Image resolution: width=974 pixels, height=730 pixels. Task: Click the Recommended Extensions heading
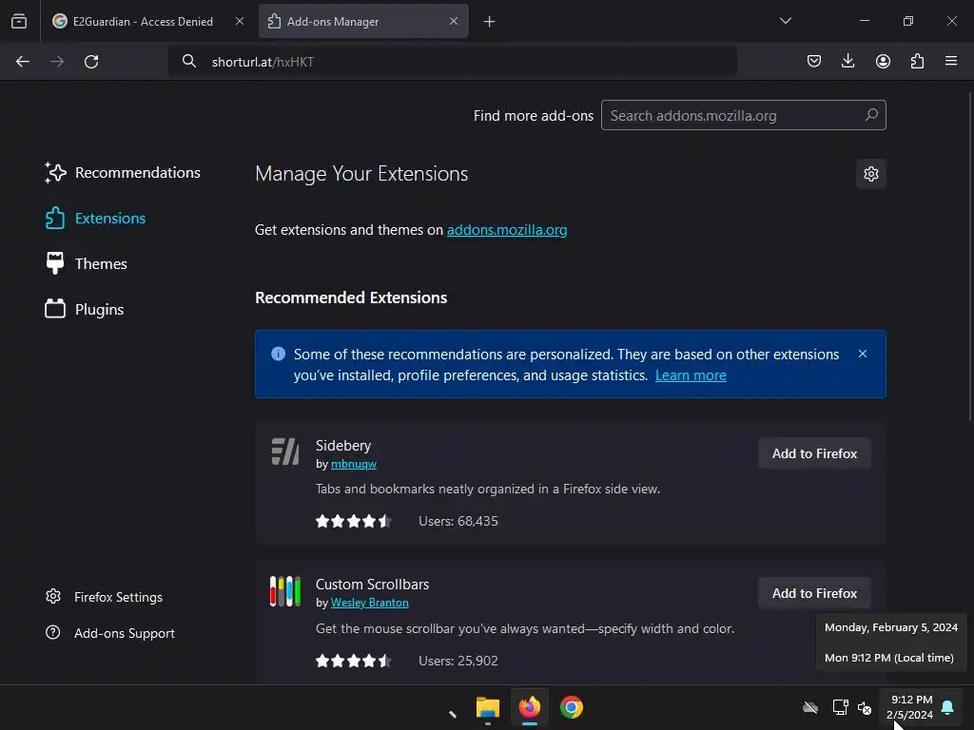pos(351,298)
